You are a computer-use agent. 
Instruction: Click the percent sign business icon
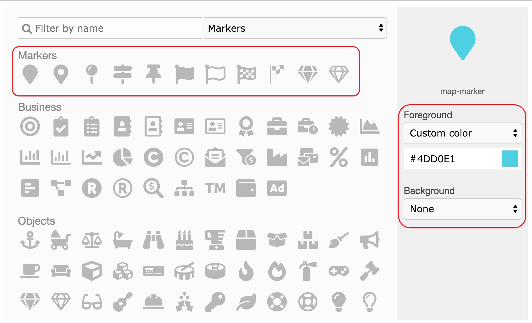[x=338, y=157]
